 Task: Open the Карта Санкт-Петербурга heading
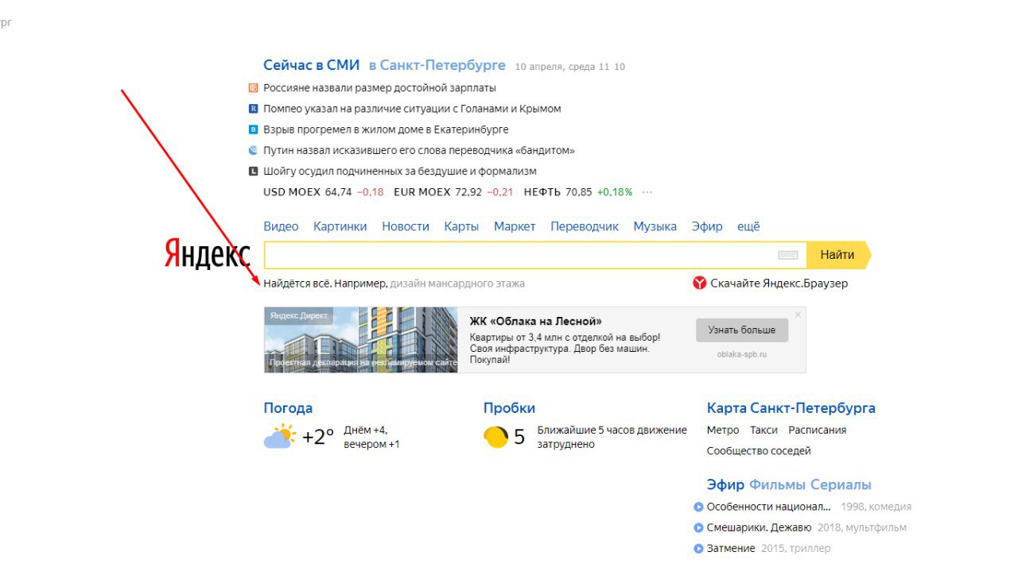(791, 408)
